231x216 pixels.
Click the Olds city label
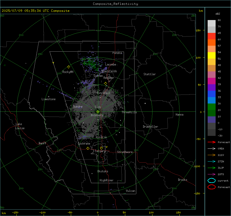[98, 107]
